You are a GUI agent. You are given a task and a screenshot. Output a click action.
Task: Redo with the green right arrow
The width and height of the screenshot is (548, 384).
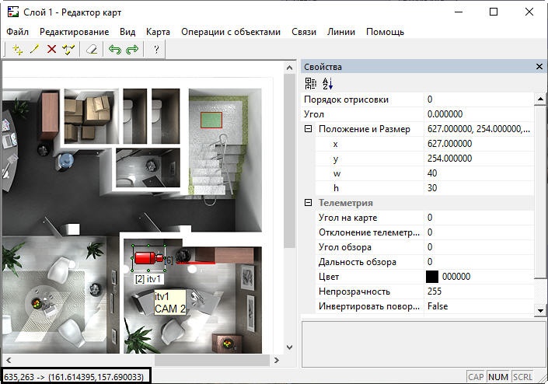pyautogui.click(x=132, y=50)
